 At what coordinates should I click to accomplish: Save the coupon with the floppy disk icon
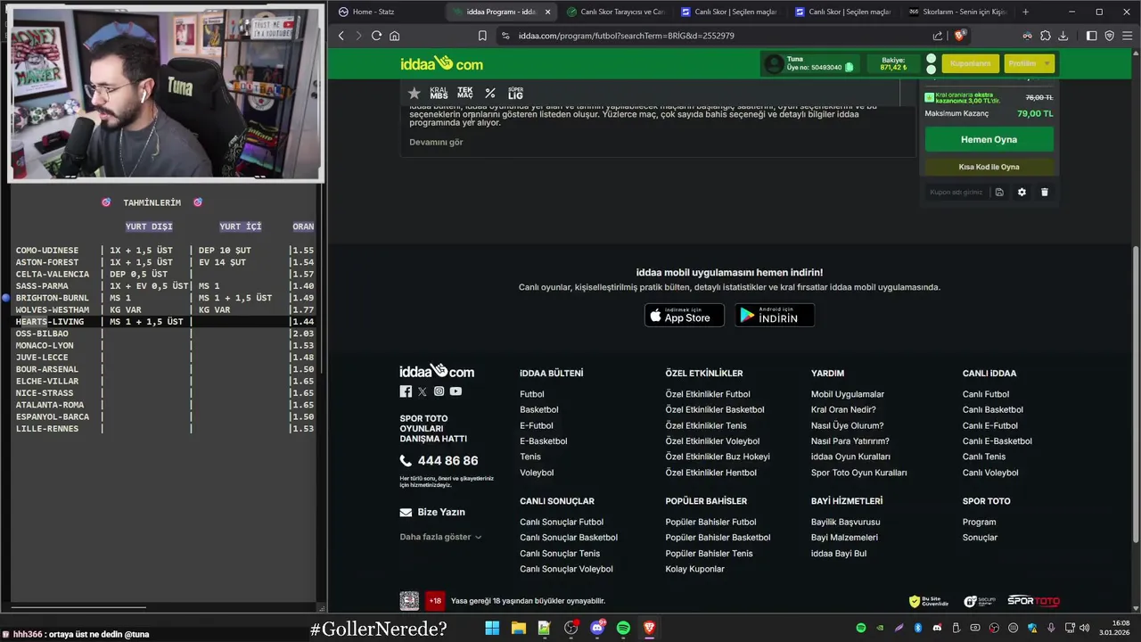pos(999,192)
